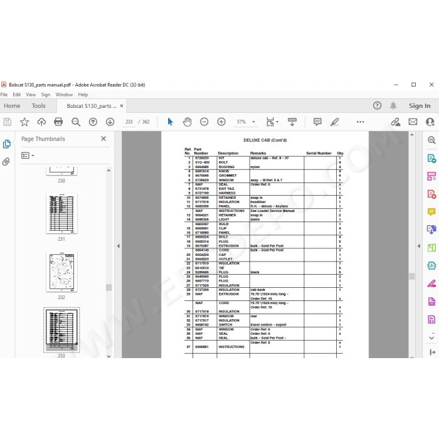The height and width of the screenshot is (439, 439).
Task: Upload file to cloud icon
Action: tap(41, 122)
